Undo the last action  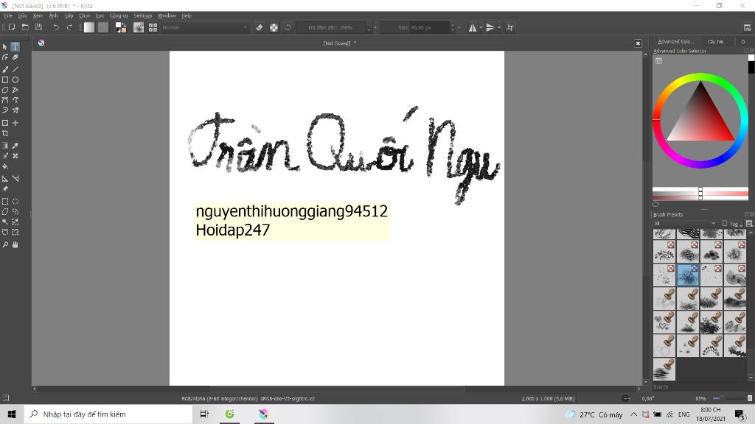tap(56, 27)
